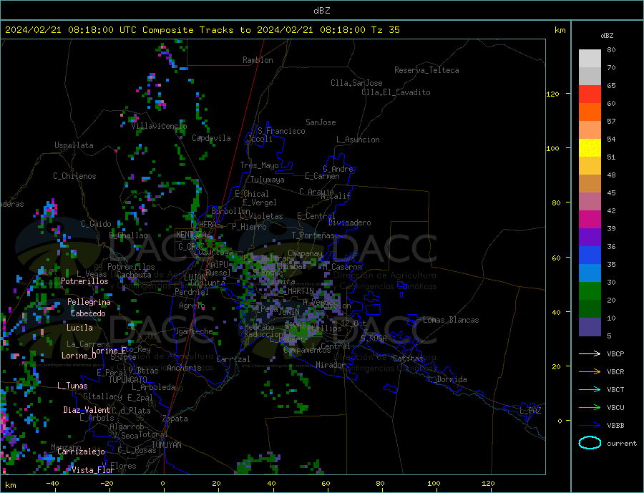Select the yellow 54 dBZ legend swatch
Screen dimensions: 644x493
[x=590, y=148]
